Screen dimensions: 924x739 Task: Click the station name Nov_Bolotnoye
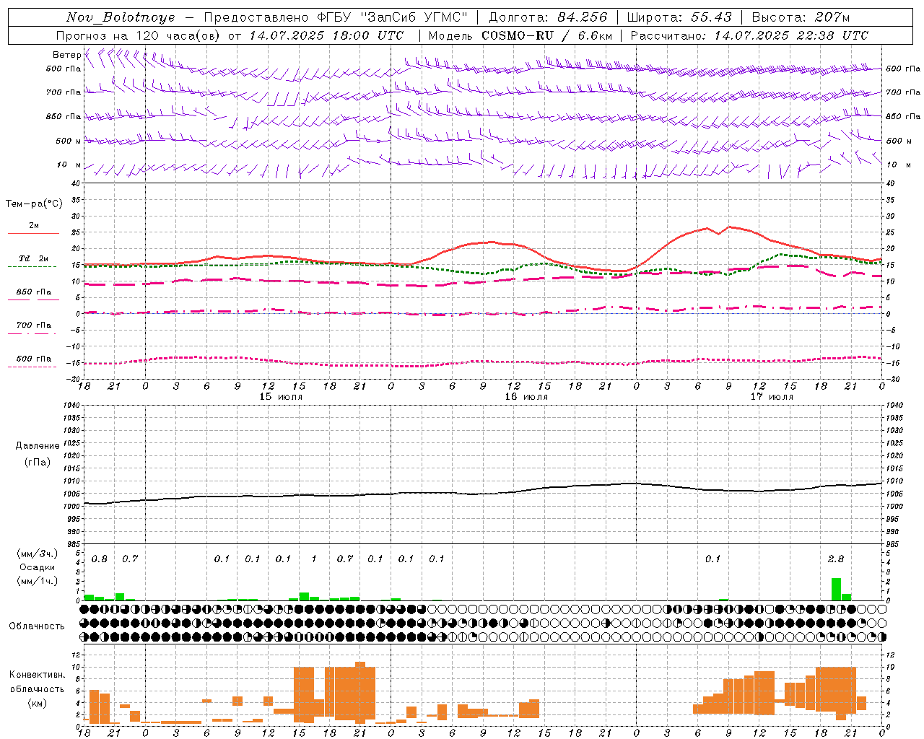click(x=121, y=17)
